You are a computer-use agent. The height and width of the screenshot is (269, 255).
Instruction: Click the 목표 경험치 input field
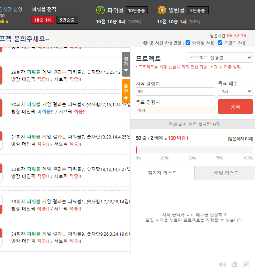pos(175,110)
